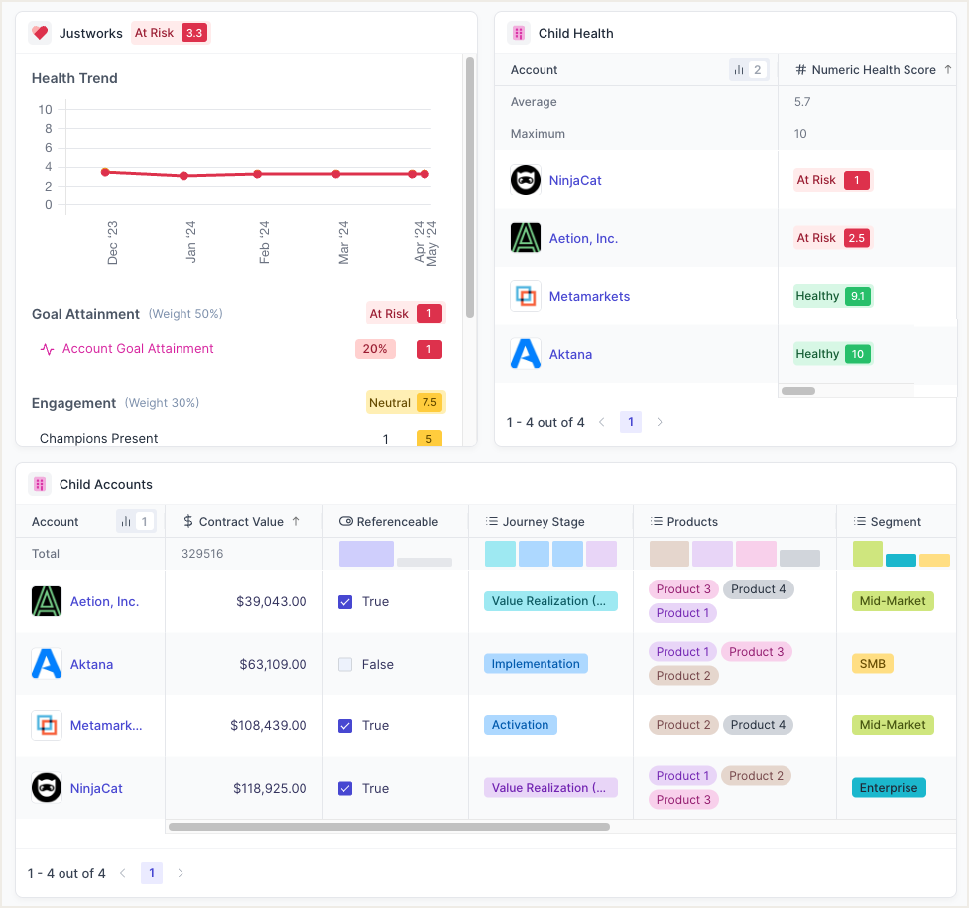The width and height of the screenshot is (969, 908).
Task: Click the Enterprise segment tag for NinjaCat
Action: tap(889, 787)
